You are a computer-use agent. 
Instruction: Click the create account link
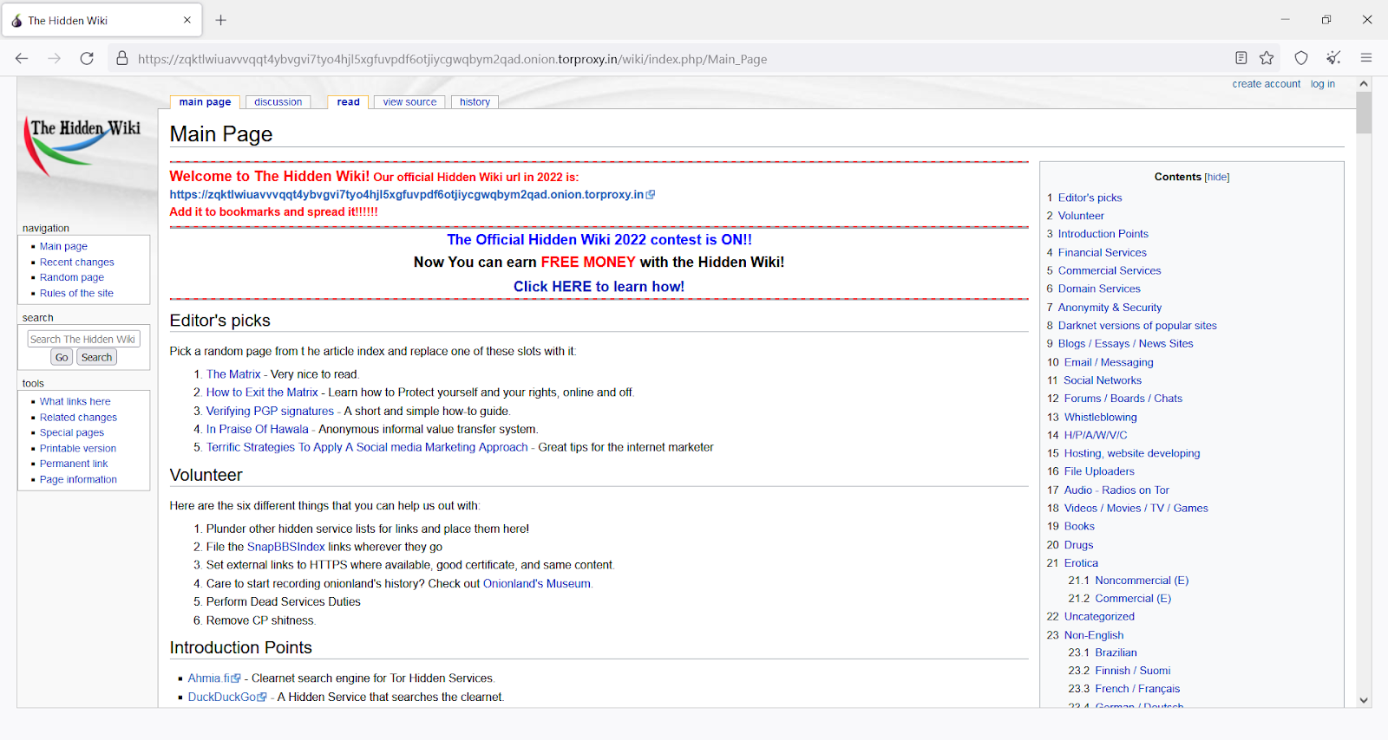point(1266,84)
